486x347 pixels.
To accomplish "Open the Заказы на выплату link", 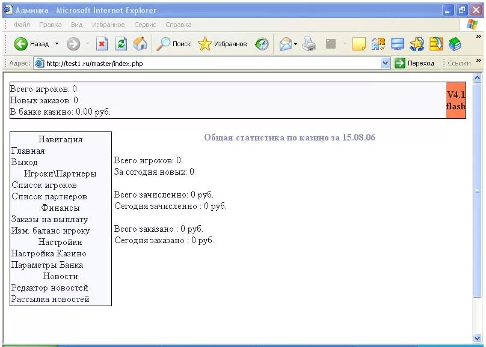I will pos(49,220).
